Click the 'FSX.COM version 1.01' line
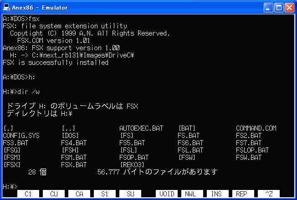 tap(53, 41)
